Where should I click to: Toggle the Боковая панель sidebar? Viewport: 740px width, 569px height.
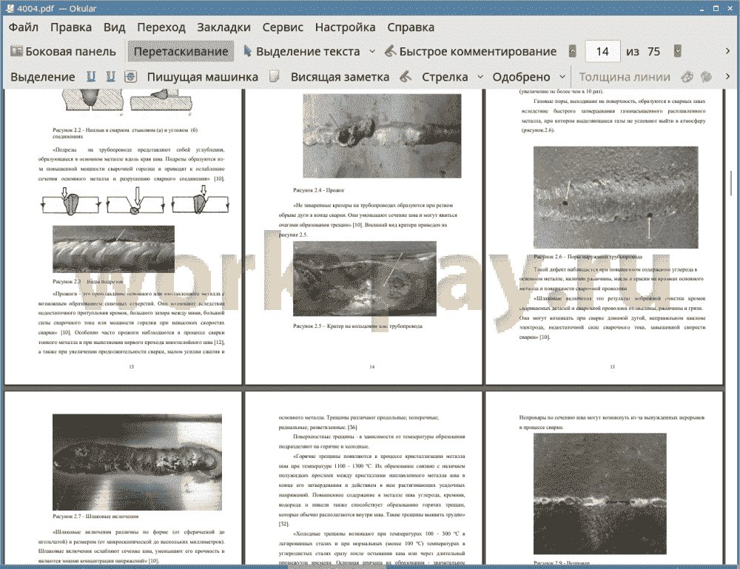pos(63,52)
